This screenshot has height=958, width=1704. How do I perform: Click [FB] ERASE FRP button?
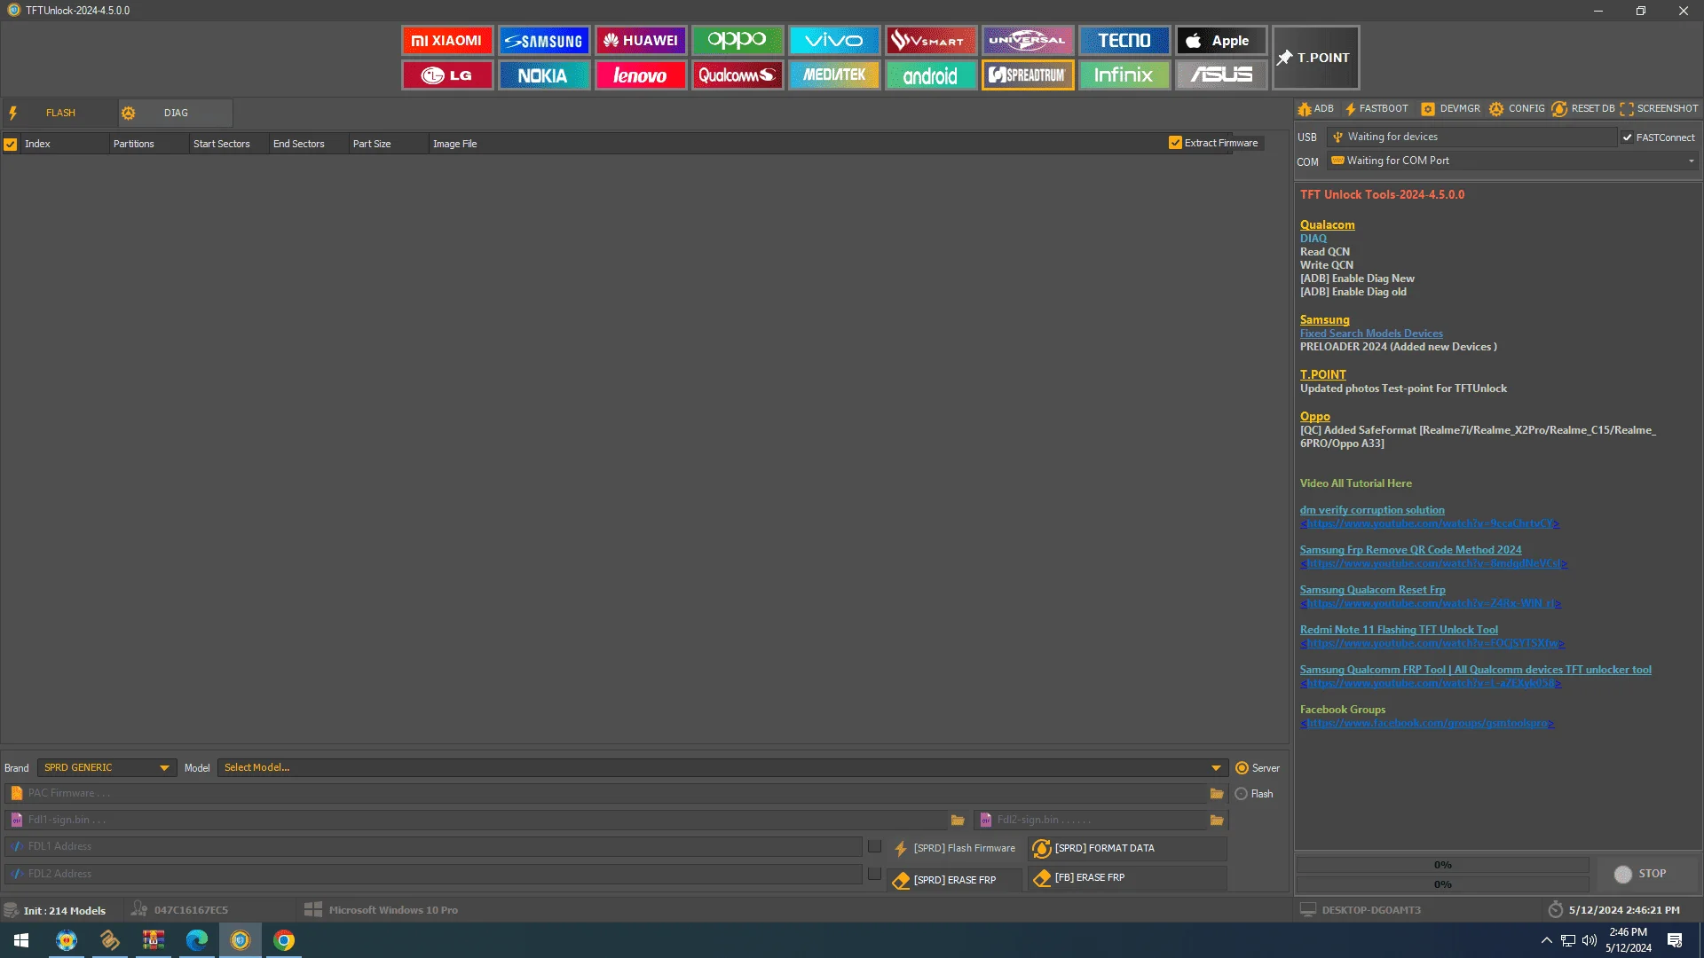point(1127,878)
